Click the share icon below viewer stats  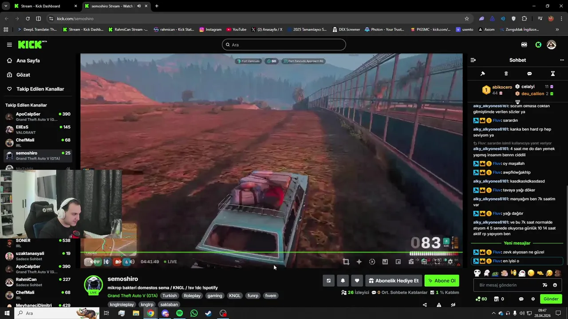pyautogui.click(x=425, y=305)
